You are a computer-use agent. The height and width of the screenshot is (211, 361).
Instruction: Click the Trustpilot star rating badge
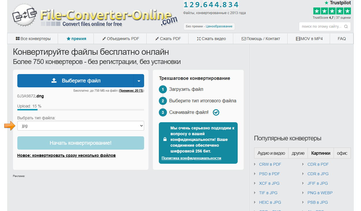332,11
